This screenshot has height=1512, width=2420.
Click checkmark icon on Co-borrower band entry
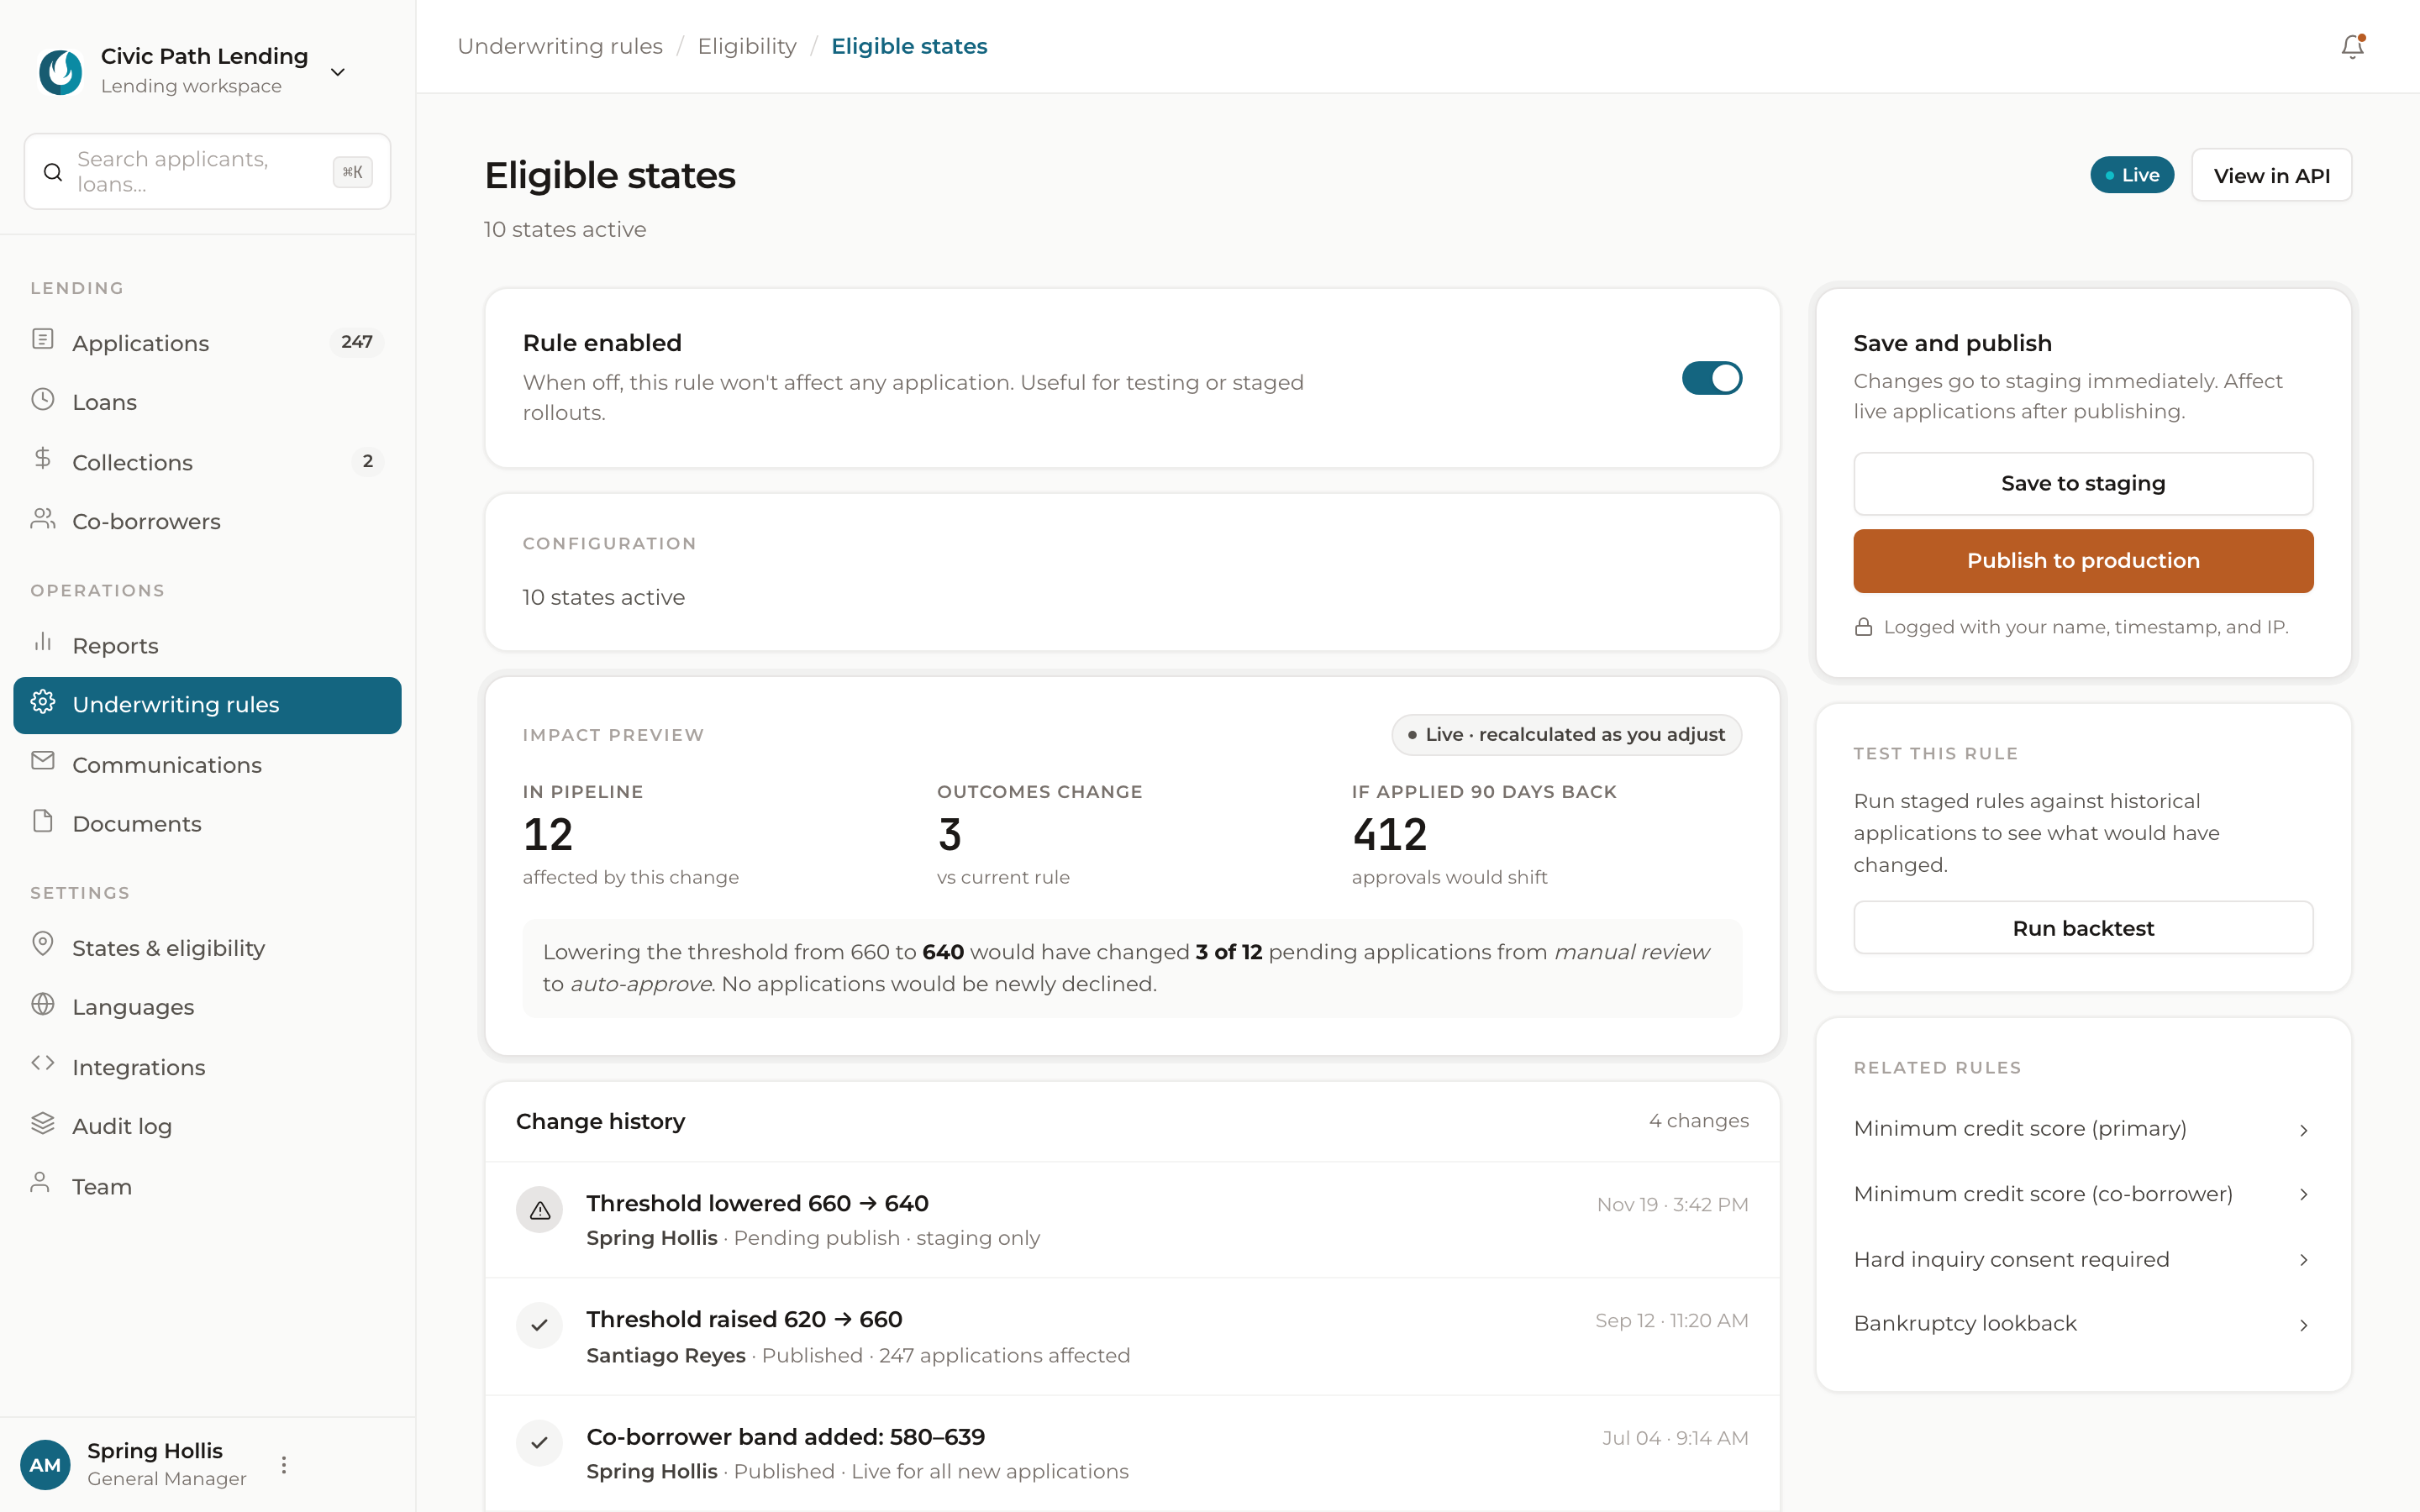click(x=540, y=1444)
